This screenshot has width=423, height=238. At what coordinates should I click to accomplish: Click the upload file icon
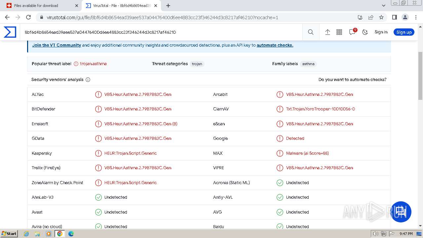(x=327, y=32)
